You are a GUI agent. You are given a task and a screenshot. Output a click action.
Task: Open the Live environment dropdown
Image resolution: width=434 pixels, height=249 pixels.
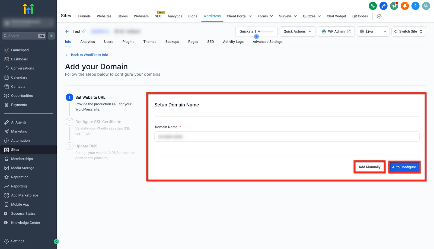[373, 31]
